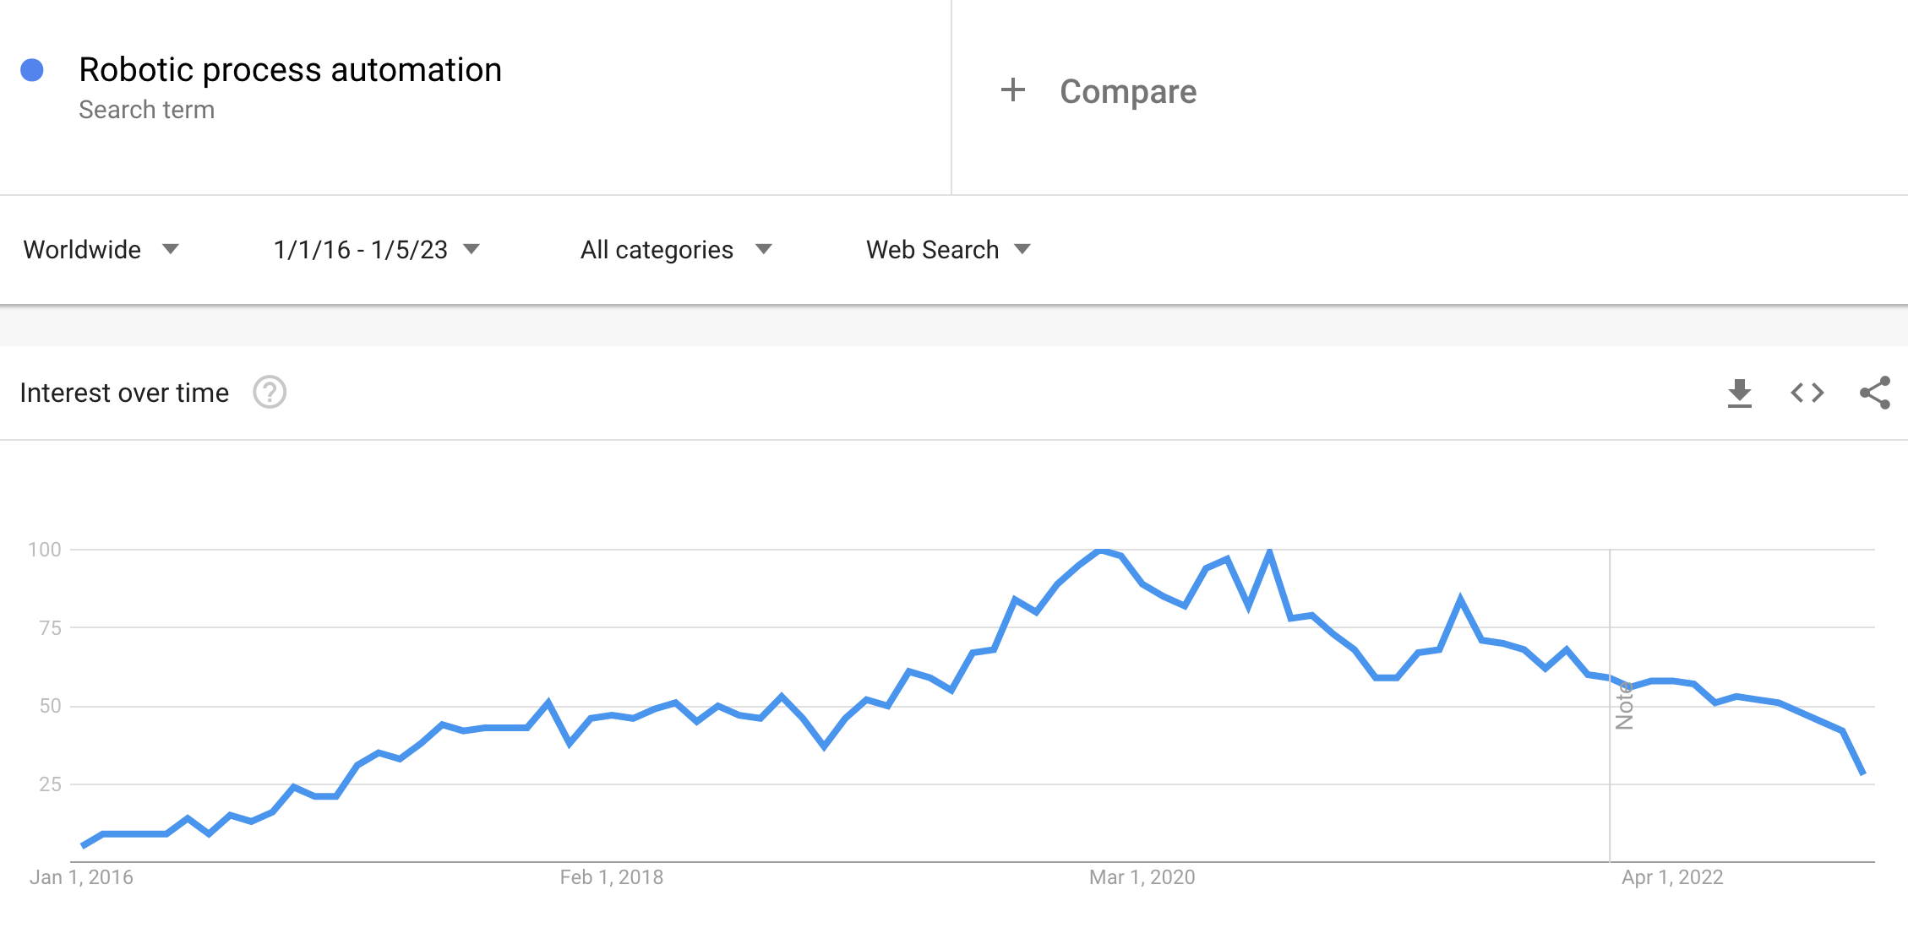Click the Note marker on the chart
Image resolution: width=1908 pixels, height=944 pixels.
(1623, 706)
